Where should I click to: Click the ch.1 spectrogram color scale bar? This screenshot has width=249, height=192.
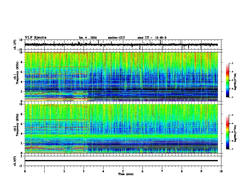pos(228,80)
